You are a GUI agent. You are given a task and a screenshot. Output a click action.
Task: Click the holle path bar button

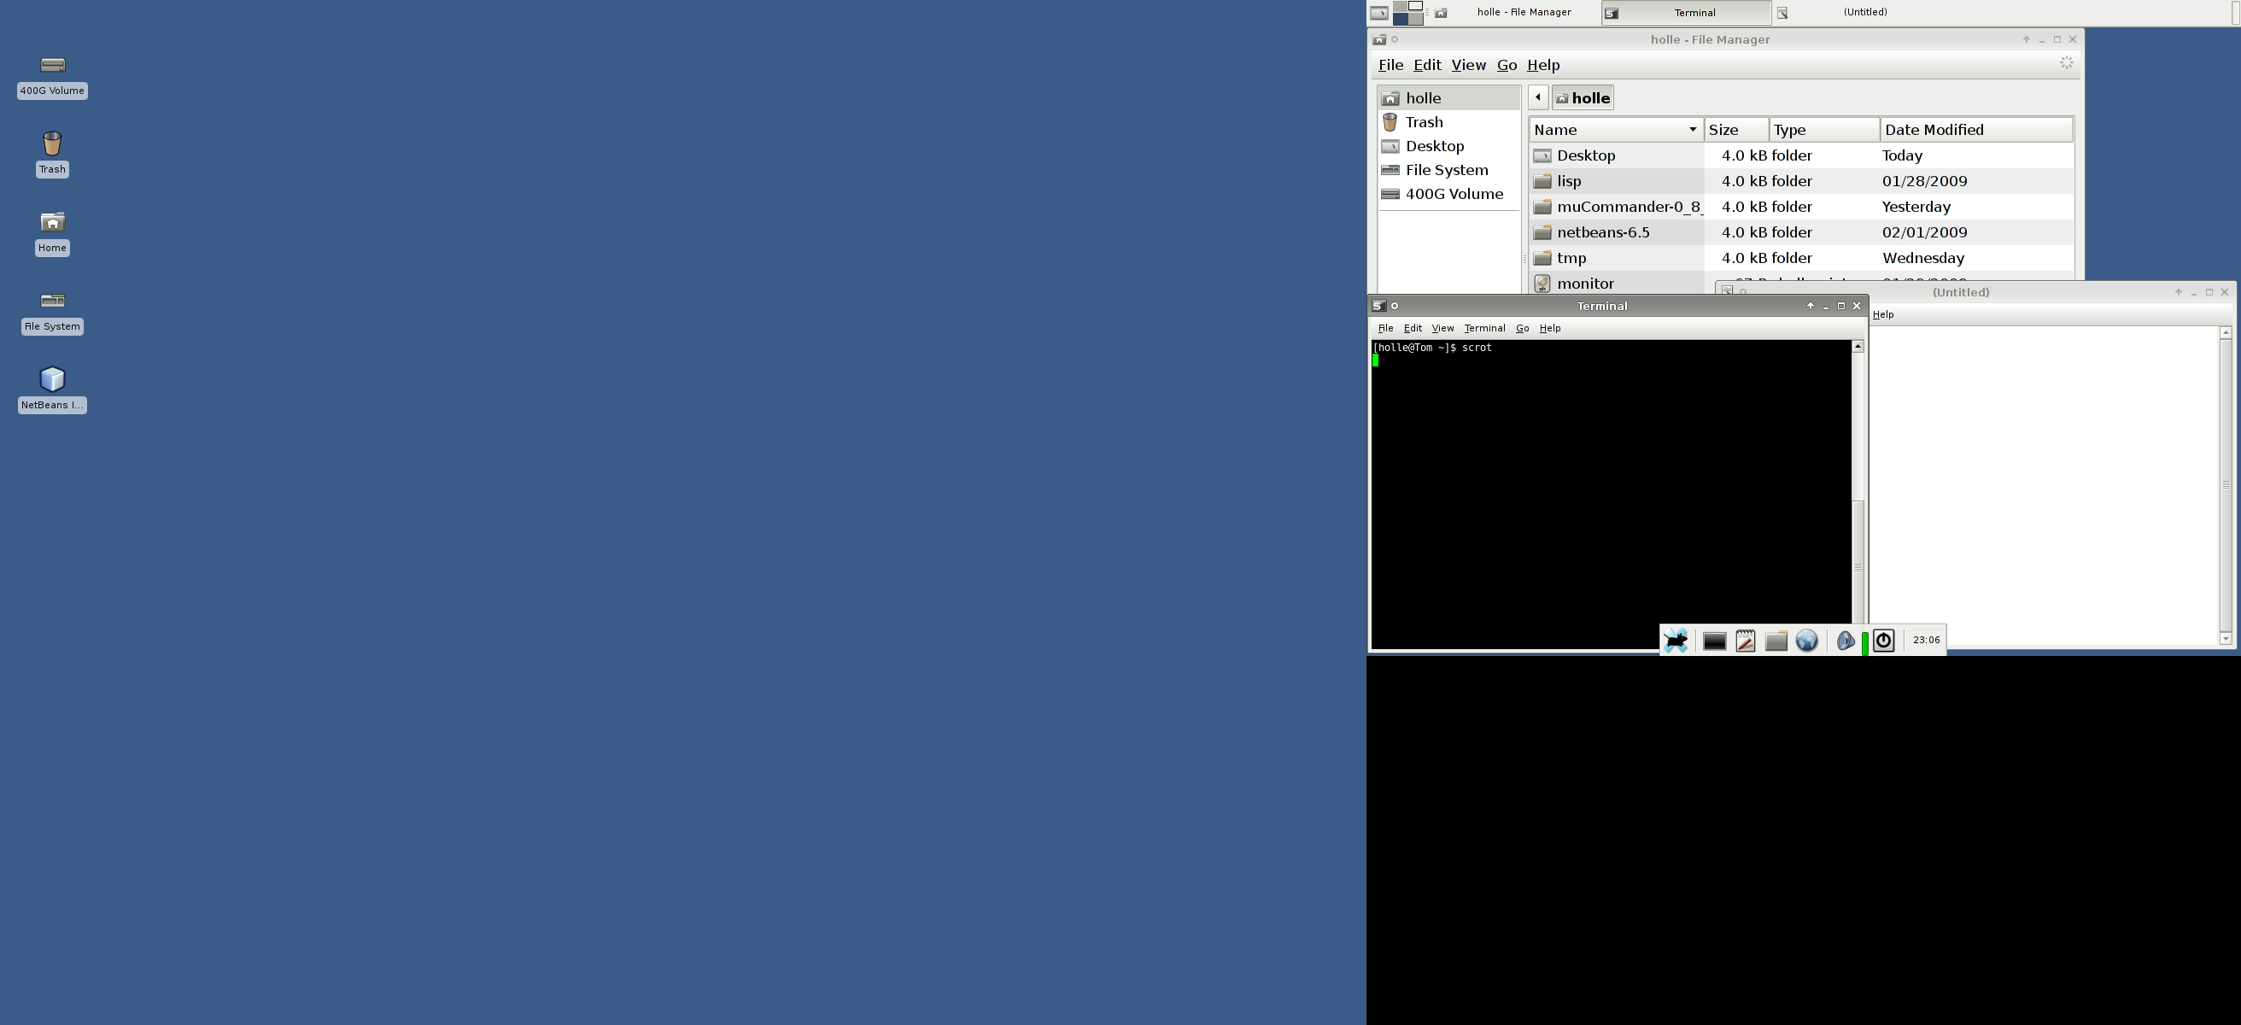click(1583, 98)
